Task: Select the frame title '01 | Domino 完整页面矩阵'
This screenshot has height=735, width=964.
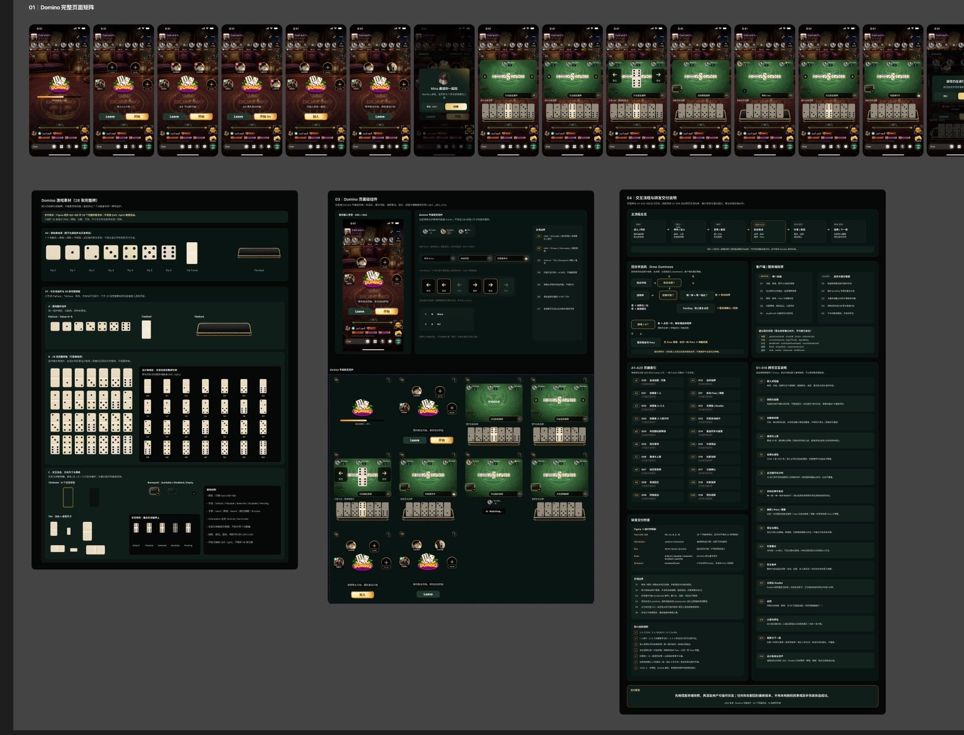Action: [61, 7]
